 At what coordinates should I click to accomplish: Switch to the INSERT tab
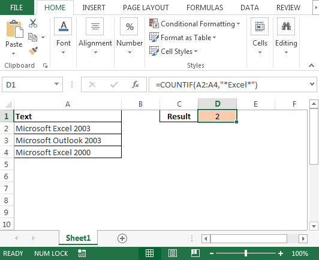point(94,8)
